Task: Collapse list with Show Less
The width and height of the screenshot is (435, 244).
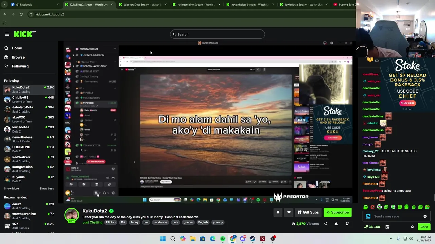Action: 47,188
